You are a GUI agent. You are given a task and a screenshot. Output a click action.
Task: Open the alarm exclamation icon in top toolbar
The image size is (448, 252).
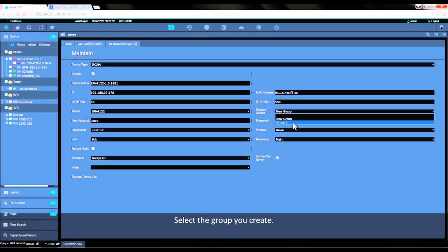206,27
